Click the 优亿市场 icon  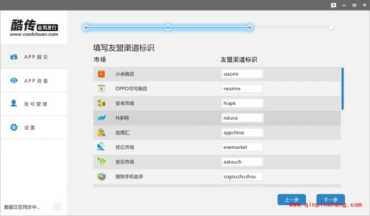click(101, 147)
